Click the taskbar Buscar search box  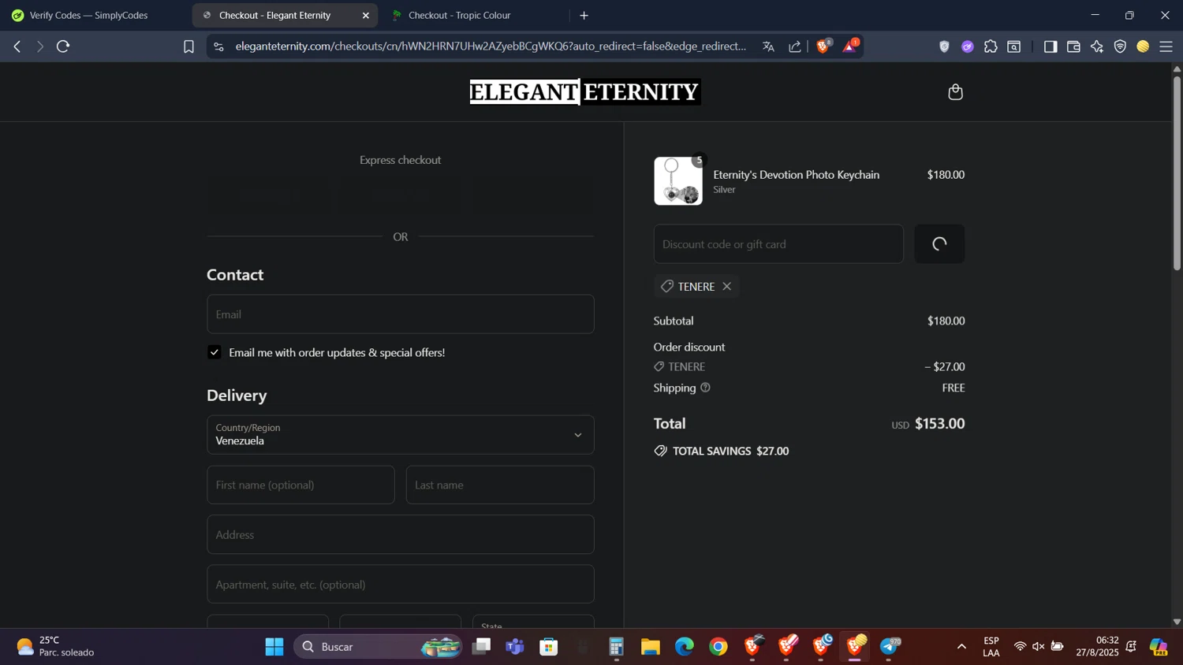(x=379, y=647)
